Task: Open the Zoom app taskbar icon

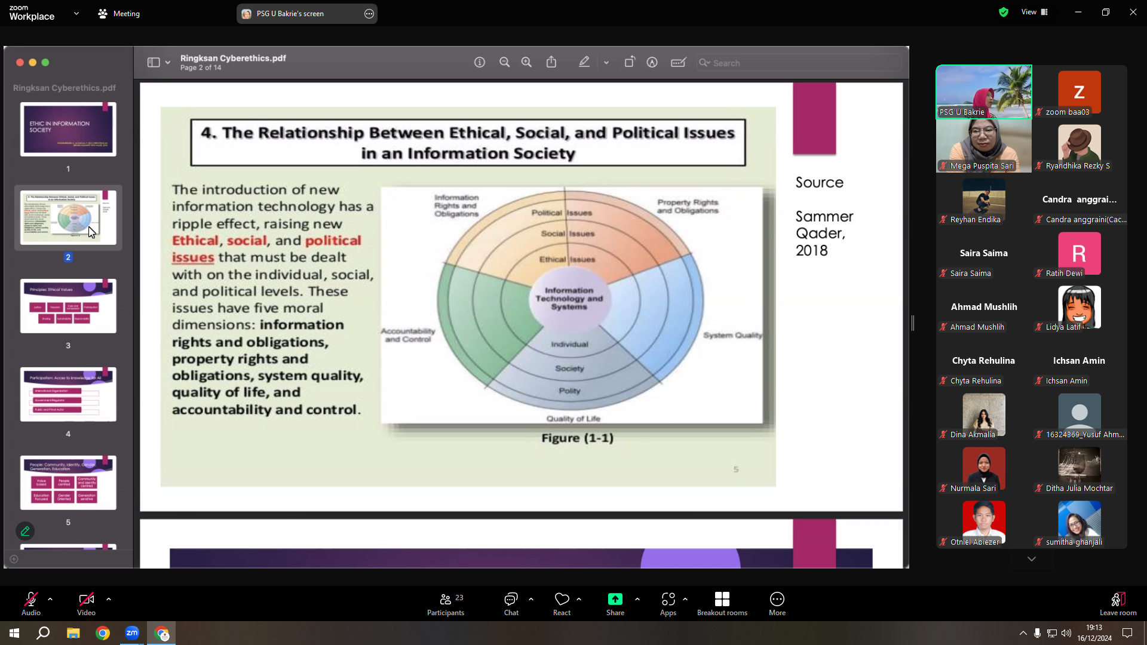Action: click(132, 633)
